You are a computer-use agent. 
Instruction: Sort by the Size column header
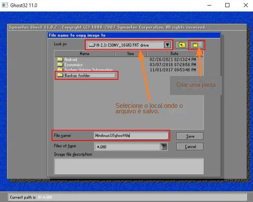[x=130, y=53]
